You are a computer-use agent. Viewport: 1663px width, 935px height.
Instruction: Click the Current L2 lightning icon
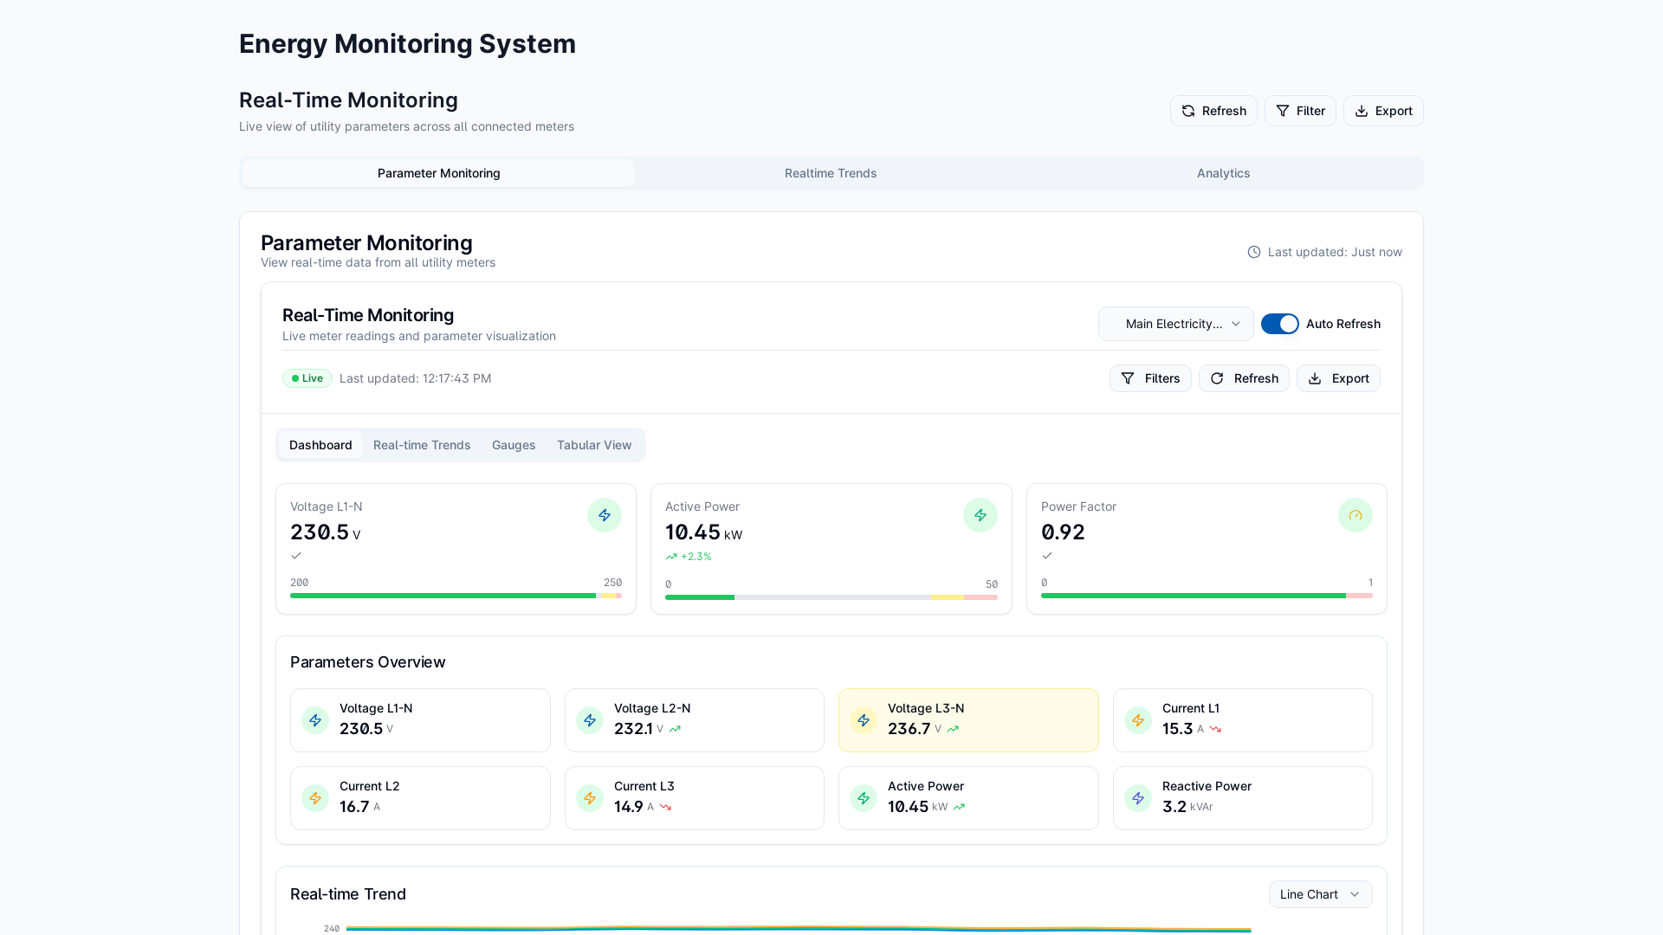coord(315,798)
